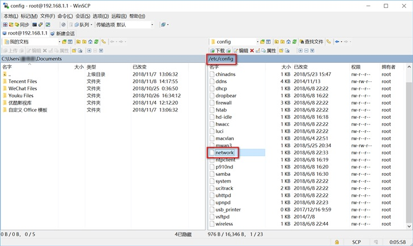
Task: Expand the local 我的文档 directory dropdown
Action: pos(59,42)
